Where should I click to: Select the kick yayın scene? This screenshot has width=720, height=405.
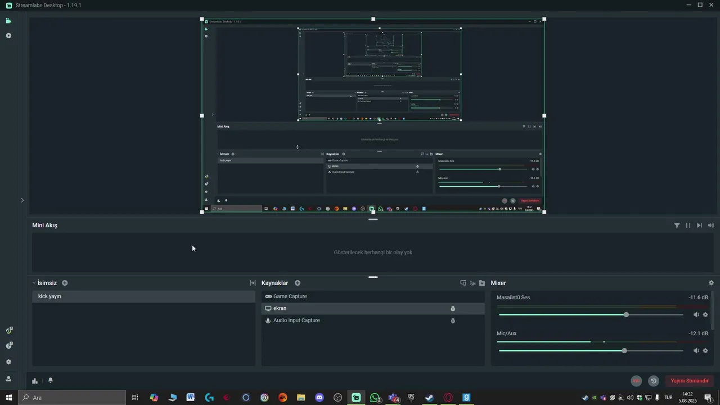pos(143,296)
